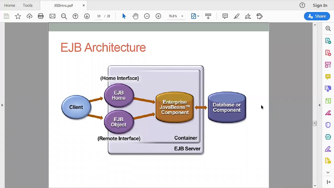Click scrollbar up arrow

pos(315,25)
